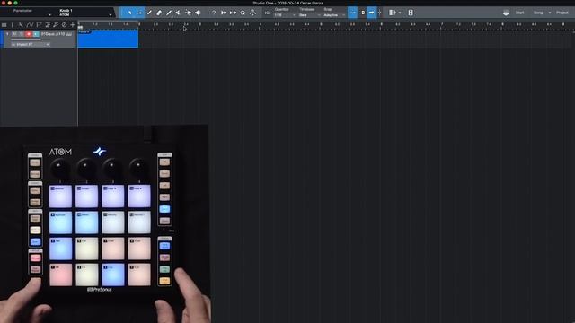Click the icon right of the loop icon
The width and height of the screenshot is (575, 323).
pos(252,13)
